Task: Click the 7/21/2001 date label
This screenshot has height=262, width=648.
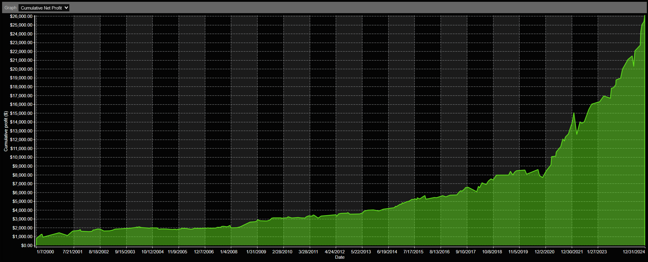Action: pos(73,252)
